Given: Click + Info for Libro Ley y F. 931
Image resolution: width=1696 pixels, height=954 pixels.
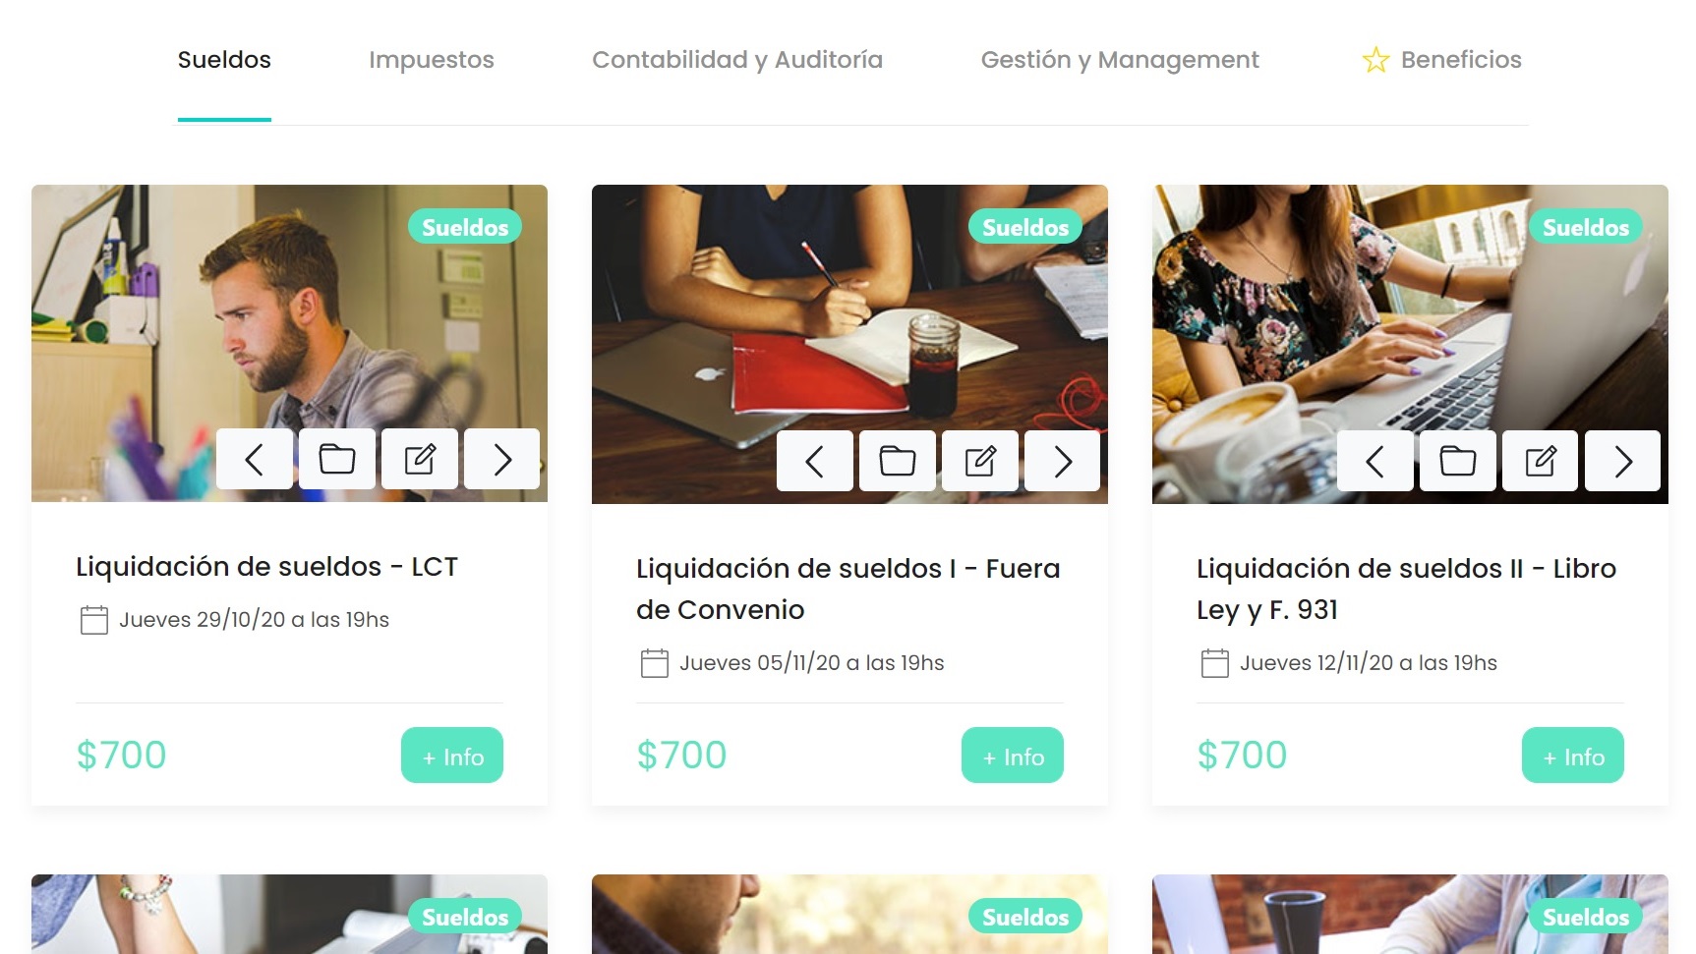Looking at the screenshot, I should click(1573, 756).
